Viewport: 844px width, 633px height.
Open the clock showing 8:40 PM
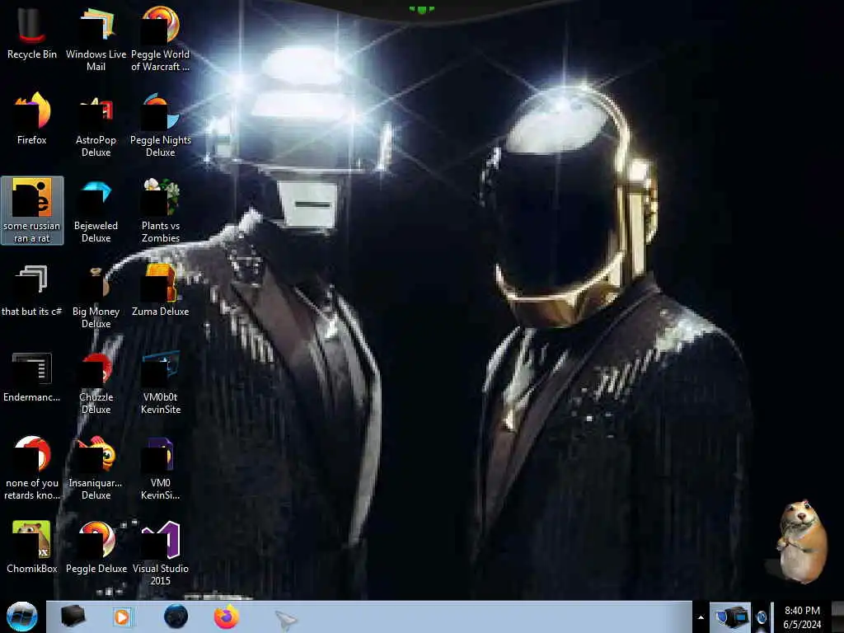[x=802, y=617]
